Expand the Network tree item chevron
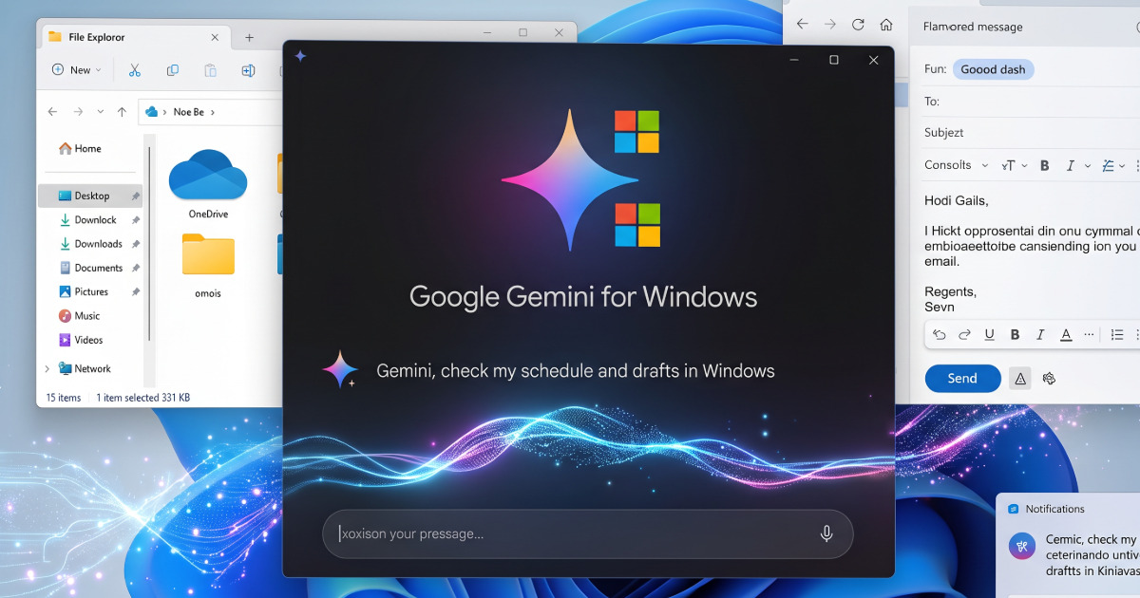The image size is (1140, 598). pyautogui.click(x=47, y=368)
